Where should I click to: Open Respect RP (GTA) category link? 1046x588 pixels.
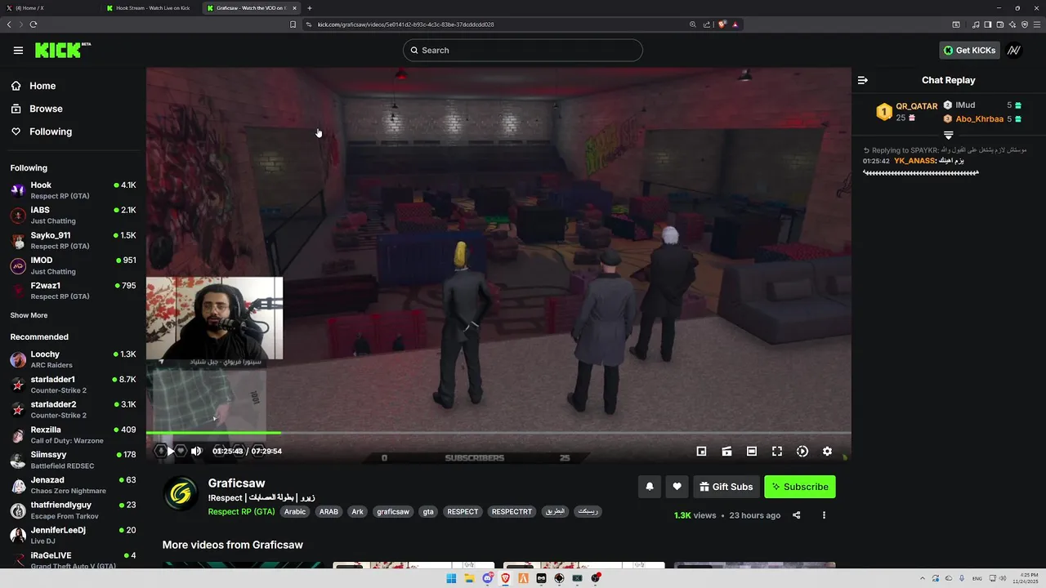(241, 512)
